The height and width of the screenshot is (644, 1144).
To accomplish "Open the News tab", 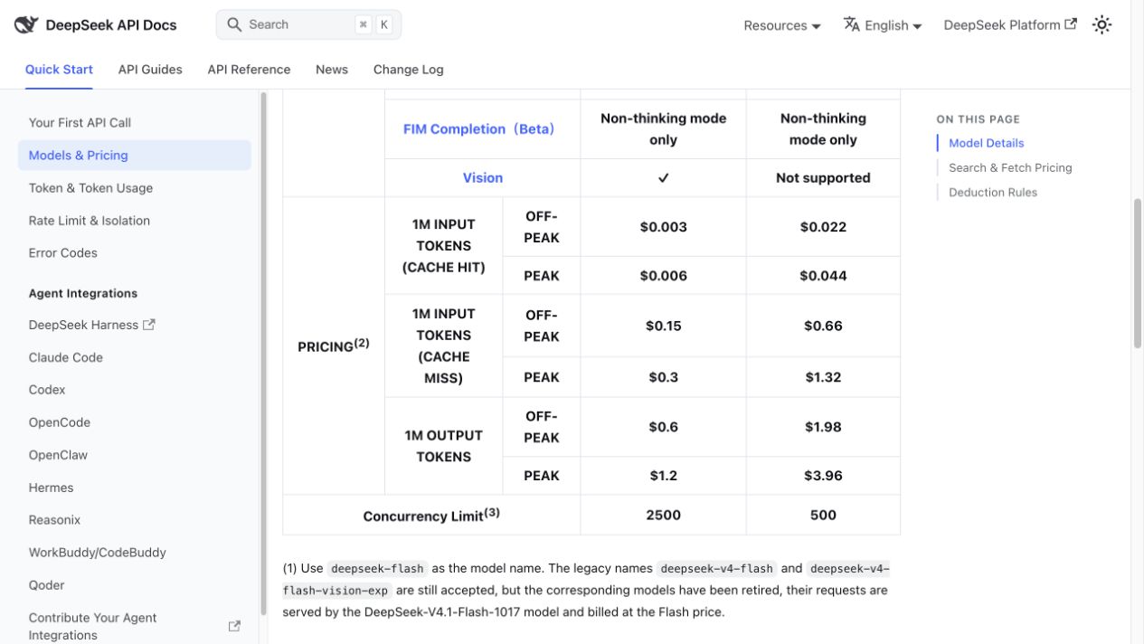I will (332, 70).
